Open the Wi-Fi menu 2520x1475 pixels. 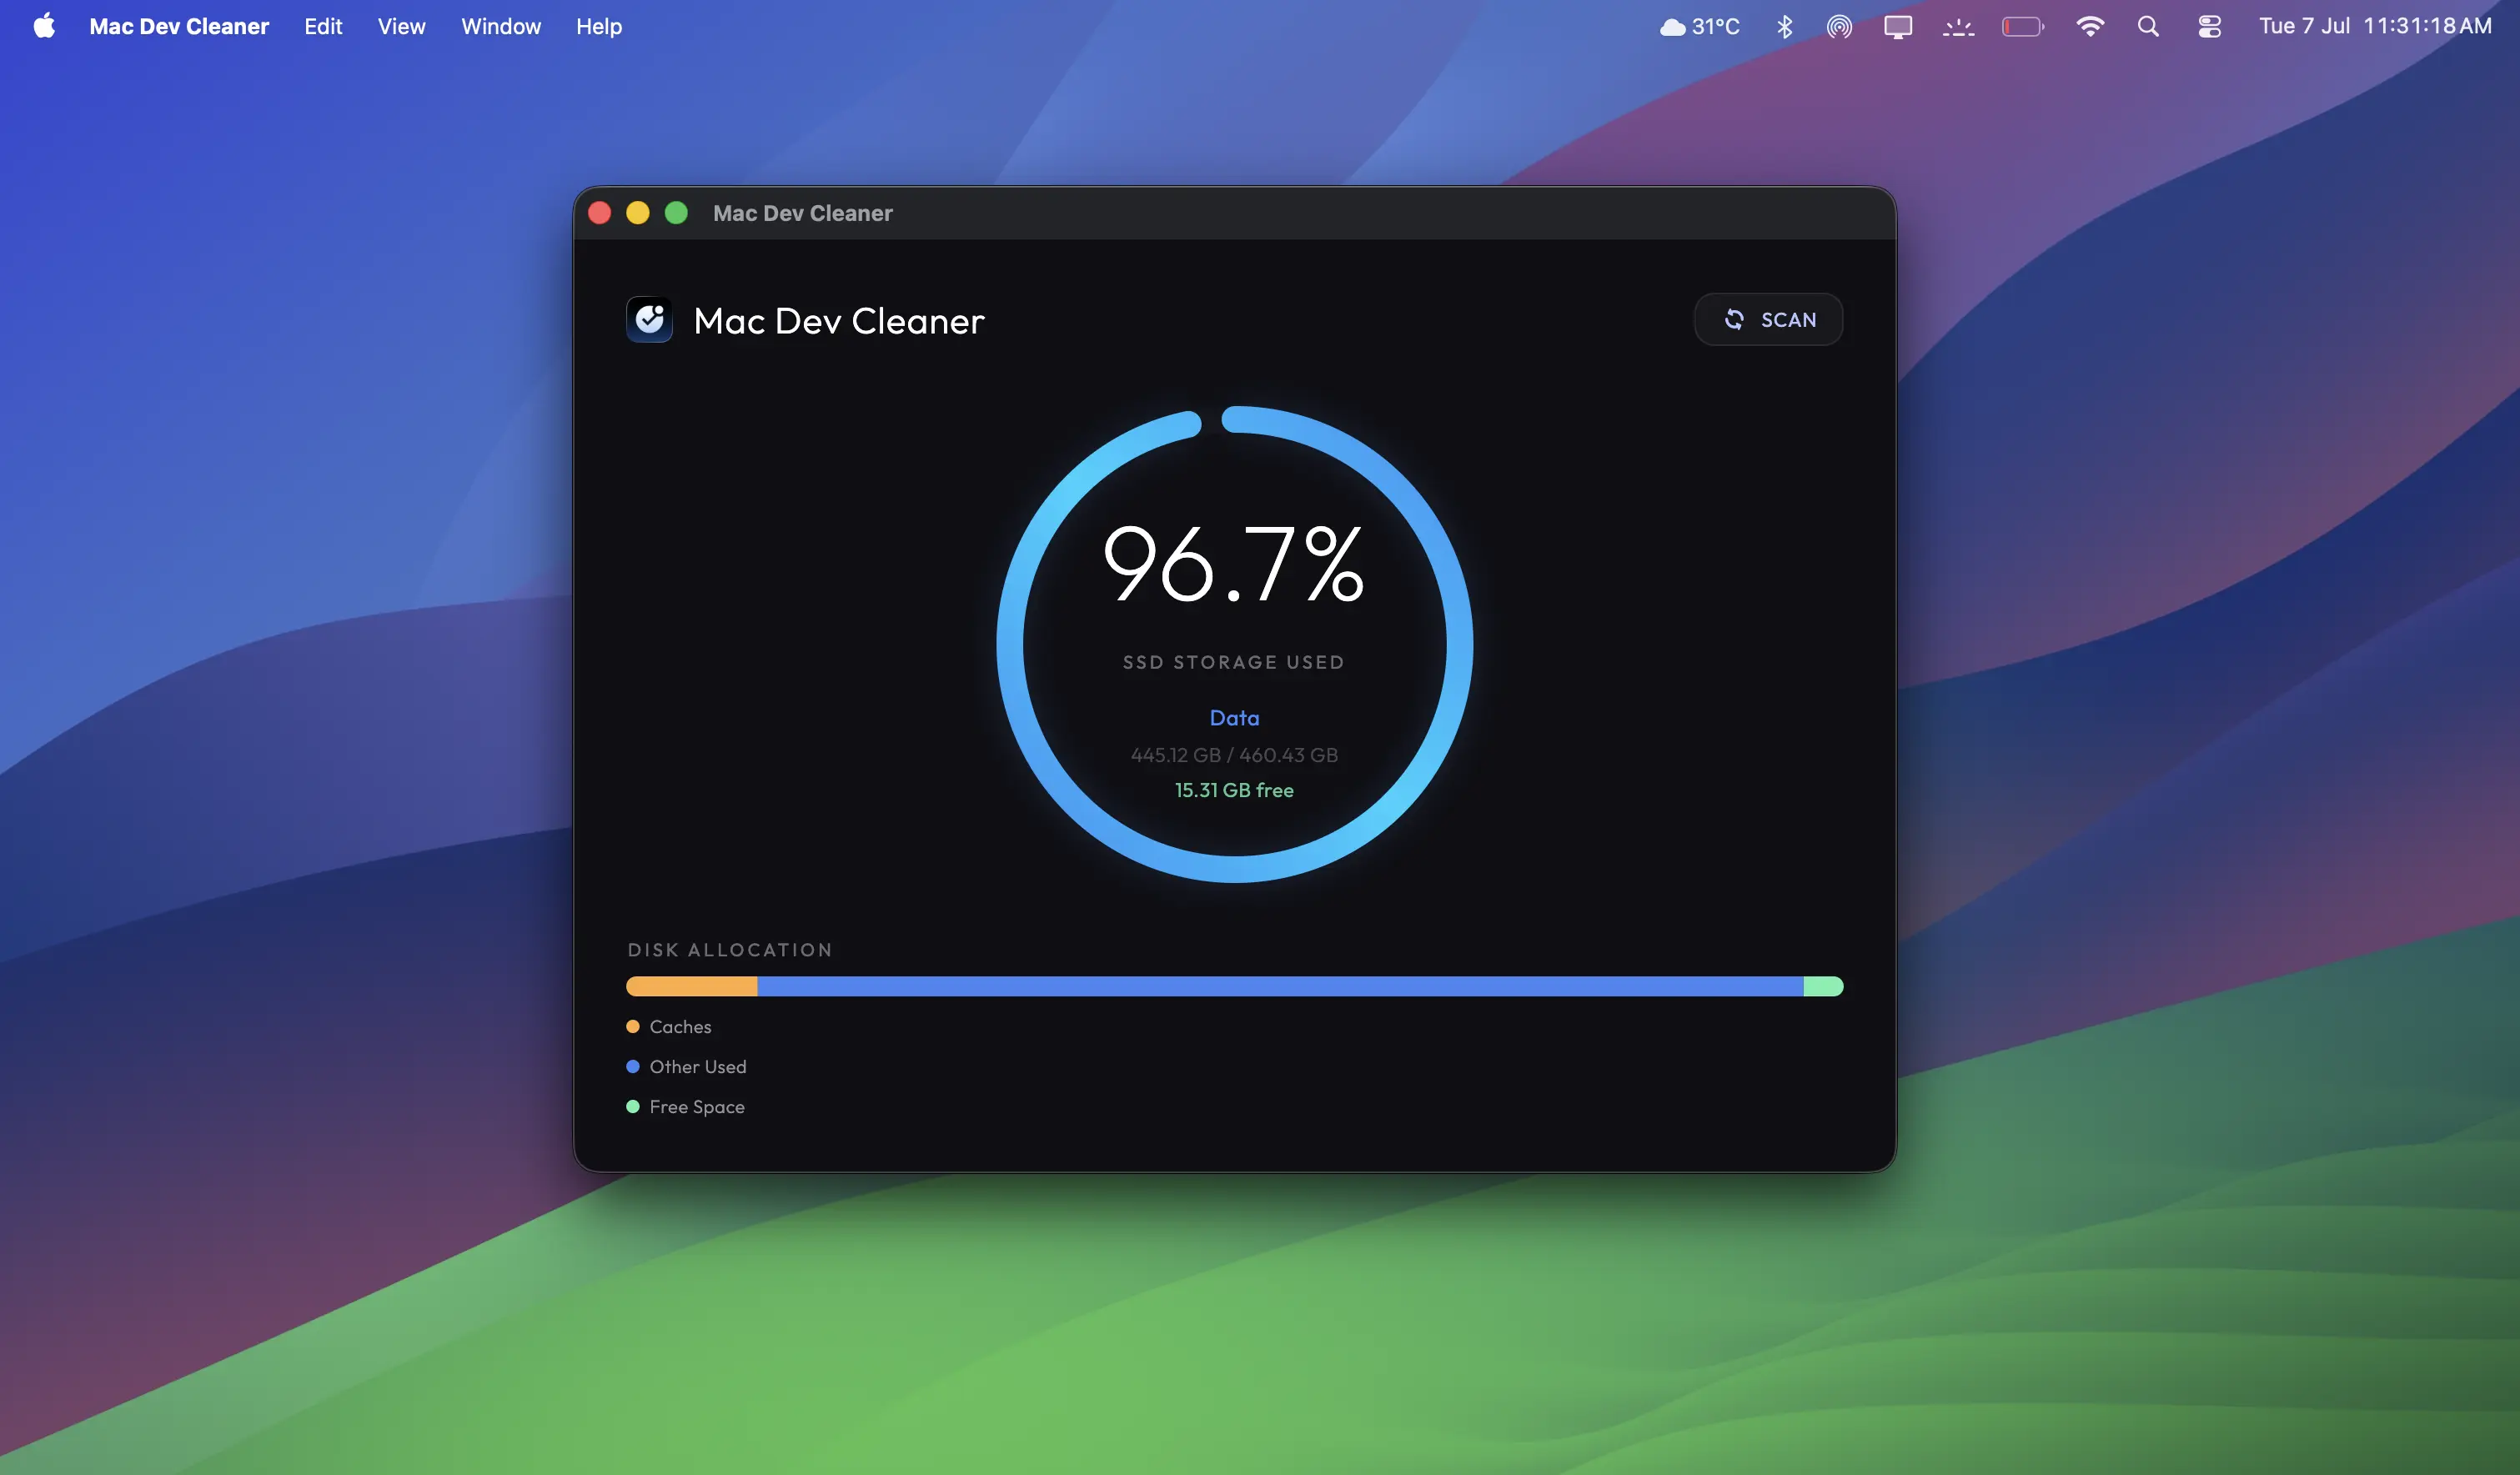2090,26
